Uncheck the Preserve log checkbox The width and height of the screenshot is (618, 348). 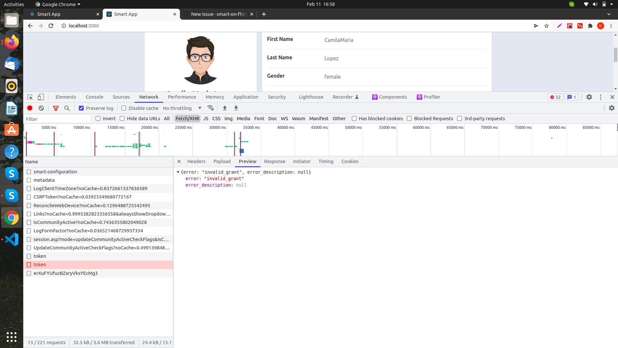point(81,108)
